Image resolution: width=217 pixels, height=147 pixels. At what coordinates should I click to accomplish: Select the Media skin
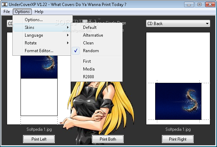97,69
